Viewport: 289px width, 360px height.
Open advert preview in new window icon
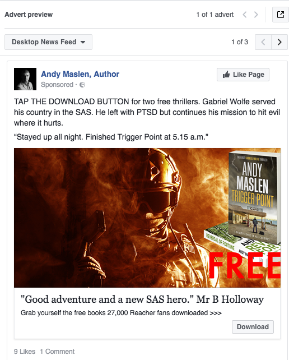point(280,15)
